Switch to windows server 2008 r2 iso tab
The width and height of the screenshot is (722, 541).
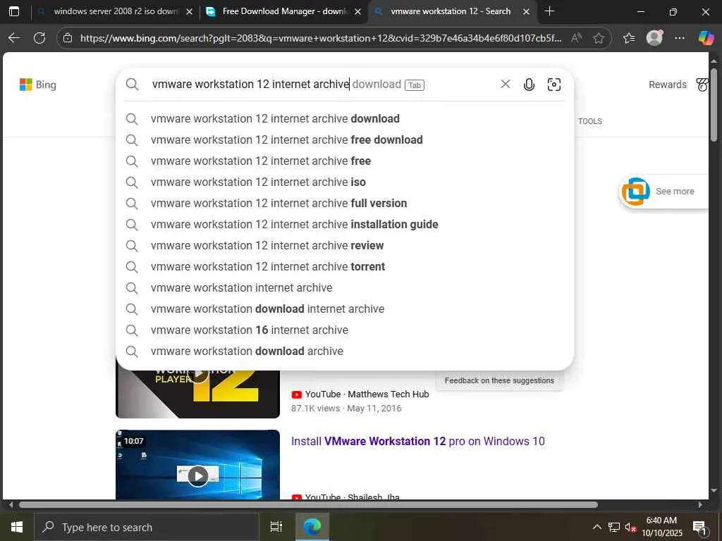(115, 11)
